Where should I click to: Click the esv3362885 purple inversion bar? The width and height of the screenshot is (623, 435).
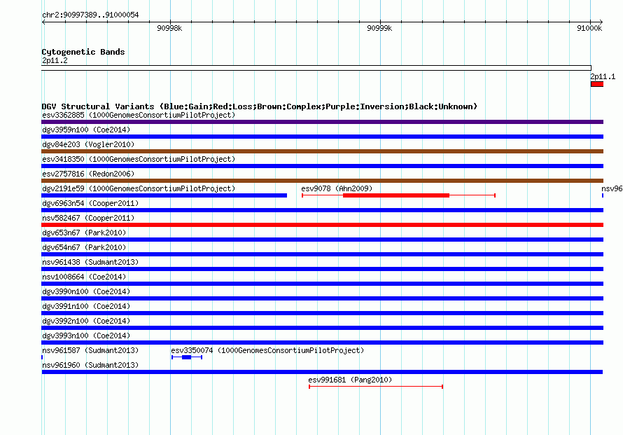point(322,122)
